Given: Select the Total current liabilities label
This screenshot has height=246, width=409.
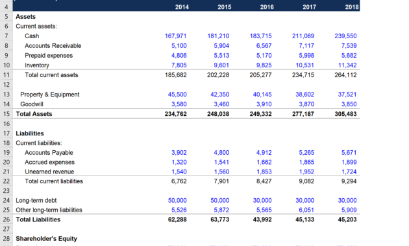Looking at the screenshot, I should [x=54, y=181].
